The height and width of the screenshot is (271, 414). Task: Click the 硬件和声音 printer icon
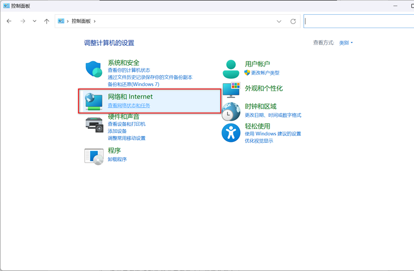coord(94,125)
